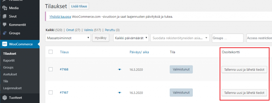
Task: Click the Yhdistä kauppa link
Action: (x=60, y=17)
